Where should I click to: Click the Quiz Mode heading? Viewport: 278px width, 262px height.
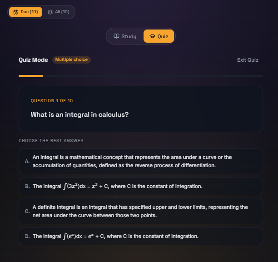33,60
